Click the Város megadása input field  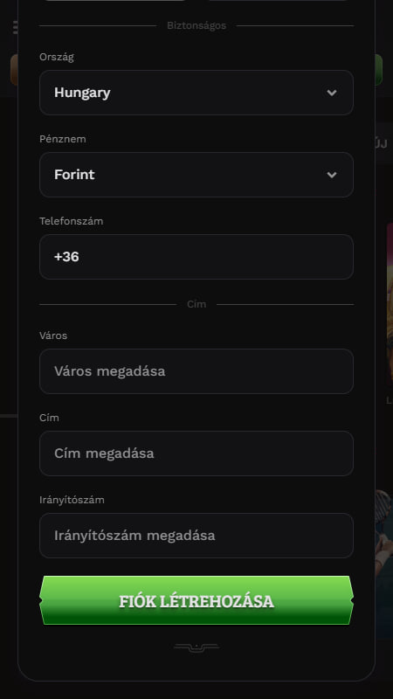(x=196, y=371)
